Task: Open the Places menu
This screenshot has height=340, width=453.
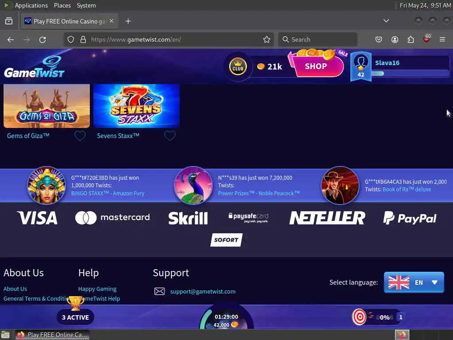Action: click(62, 5)
